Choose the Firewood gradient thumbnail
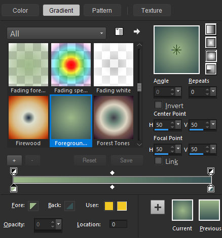 pos(28,121)
